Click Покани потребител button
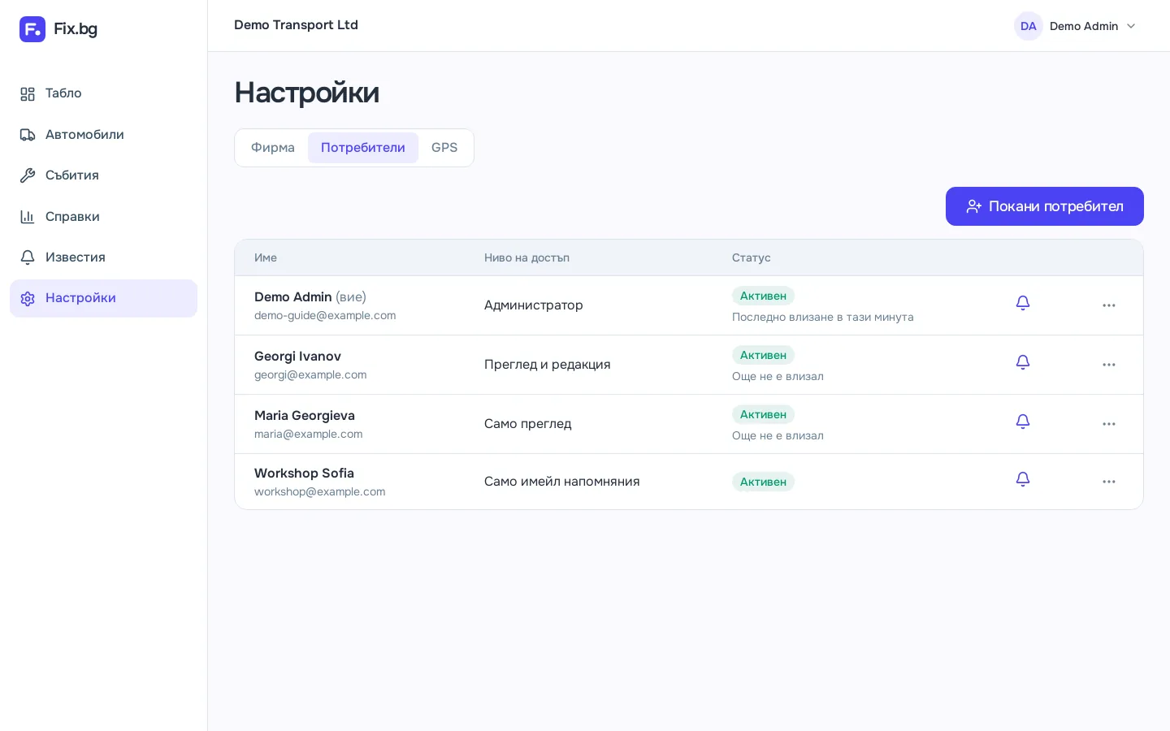Viewport: 1170px width, 731px height. click(1045, 206)
